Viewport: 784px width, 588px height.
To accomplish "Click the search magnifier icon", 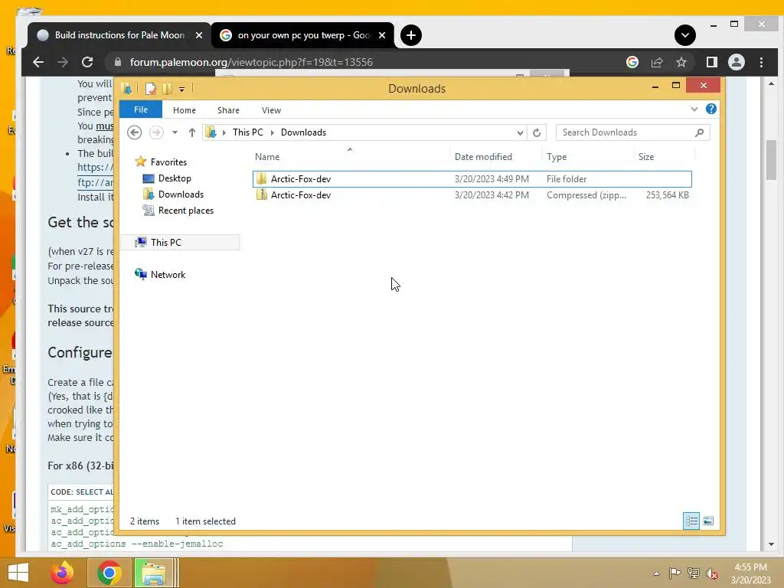I will point(700,132).
